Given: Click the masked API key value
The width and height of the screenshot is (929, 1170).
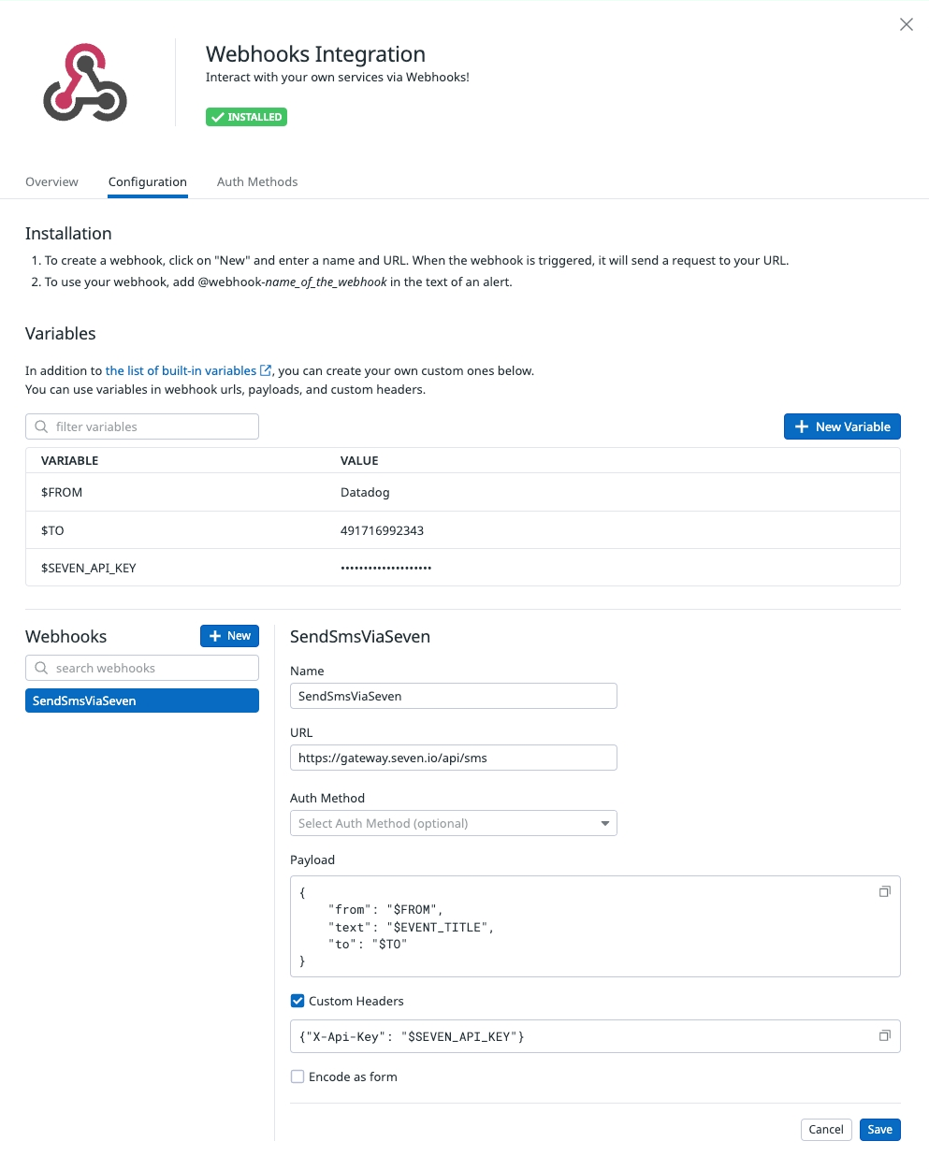Looking at the screenshot, I should [386, 568].
